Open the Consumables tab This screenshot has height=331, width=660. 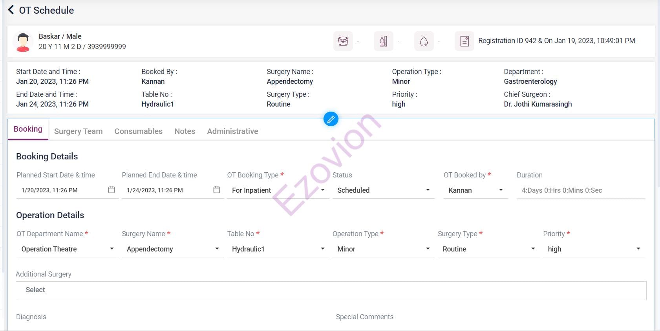point(138,131)
